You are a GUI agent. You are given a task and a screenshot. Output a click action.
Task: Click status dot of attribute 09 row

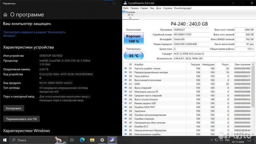[126, 76]
